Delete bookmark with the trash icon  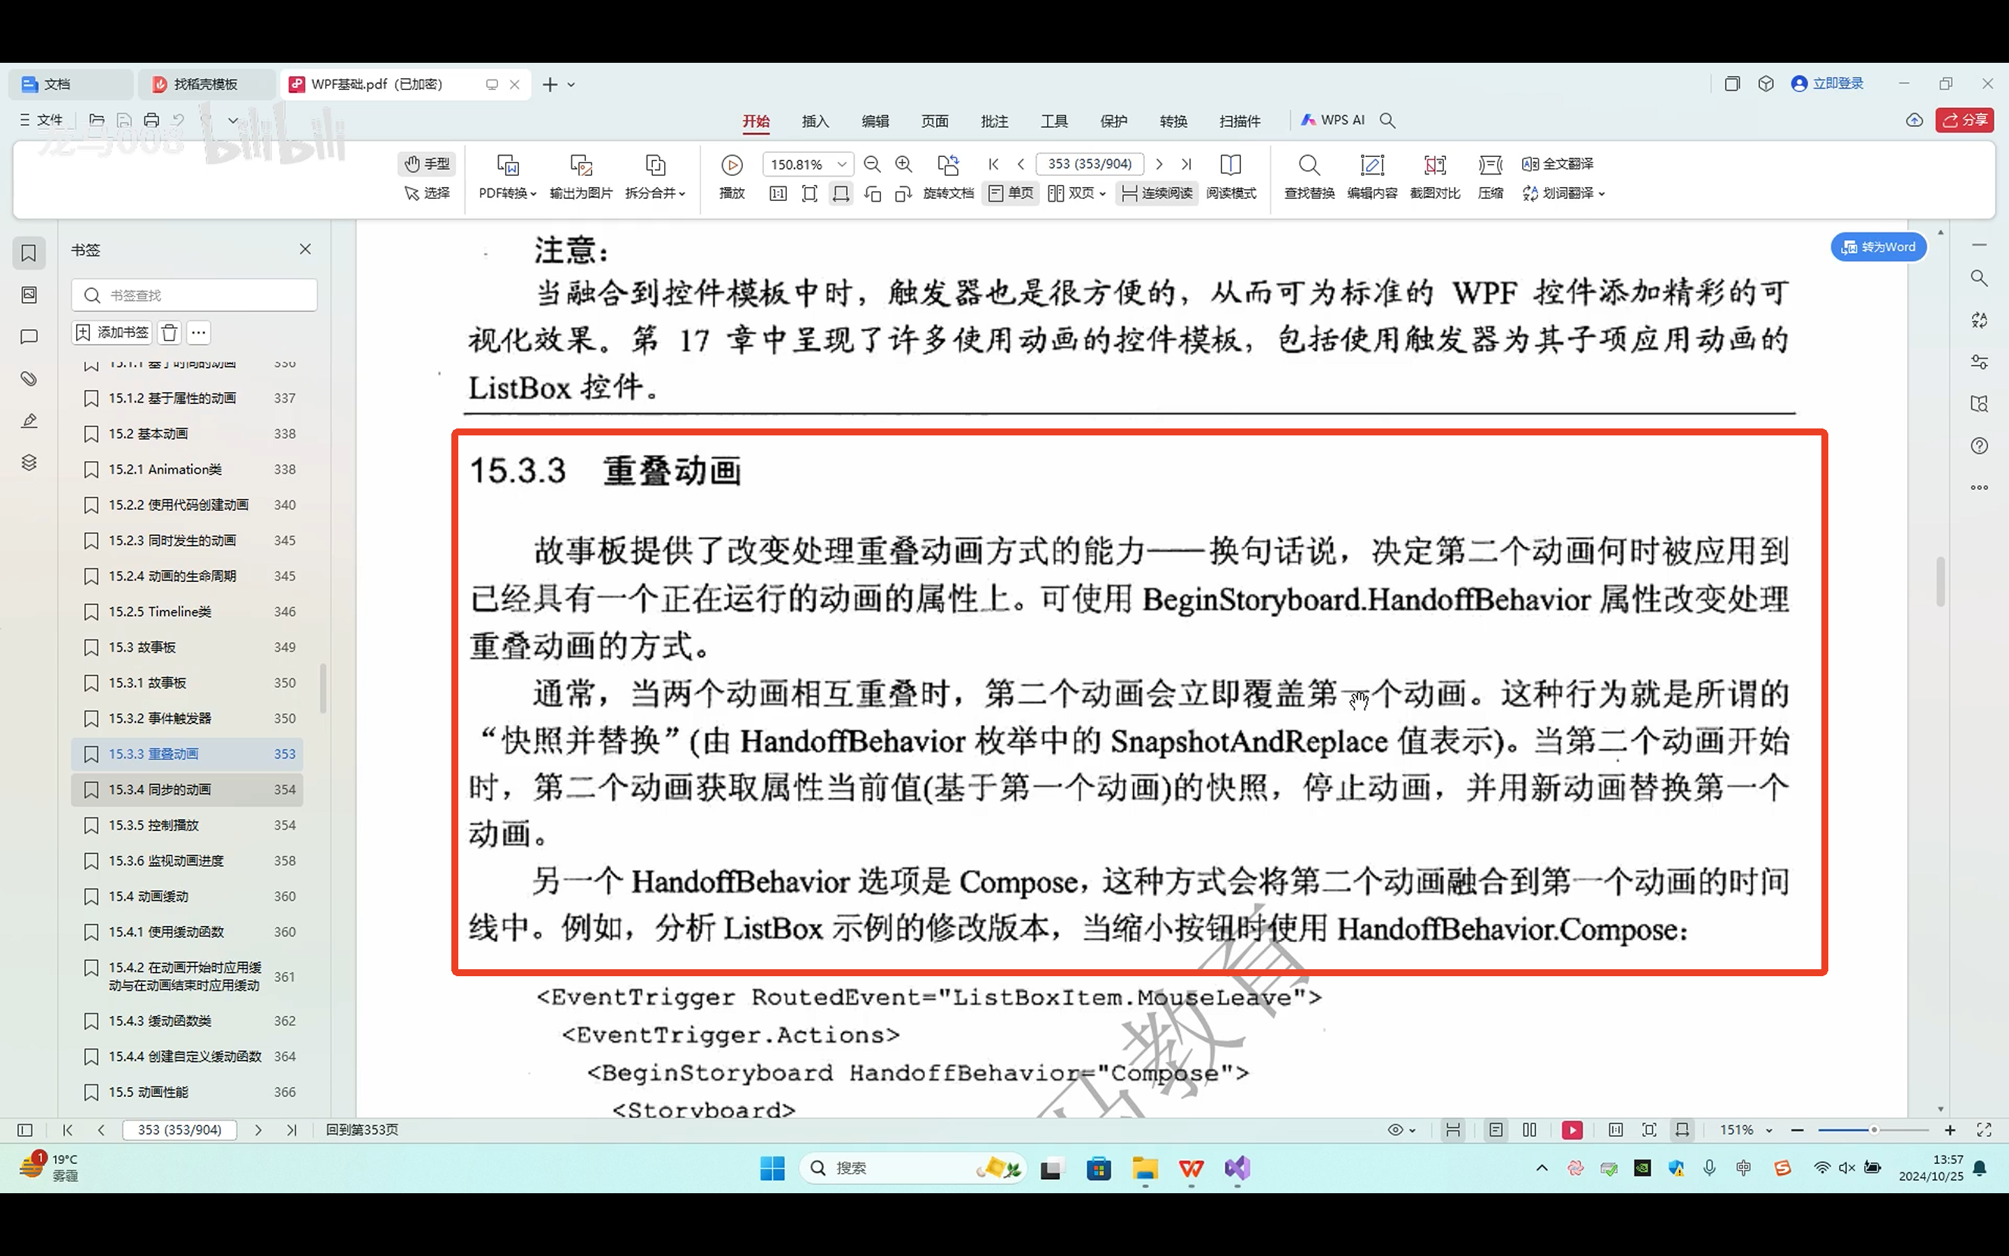(x=170, y=333)
